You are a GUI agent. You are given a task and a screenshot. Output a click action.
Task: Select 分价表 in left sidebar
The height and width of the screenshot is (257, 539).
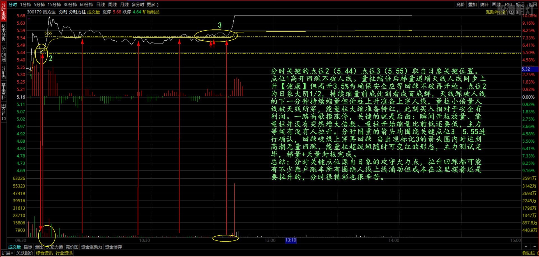click(x=3, y=72)
